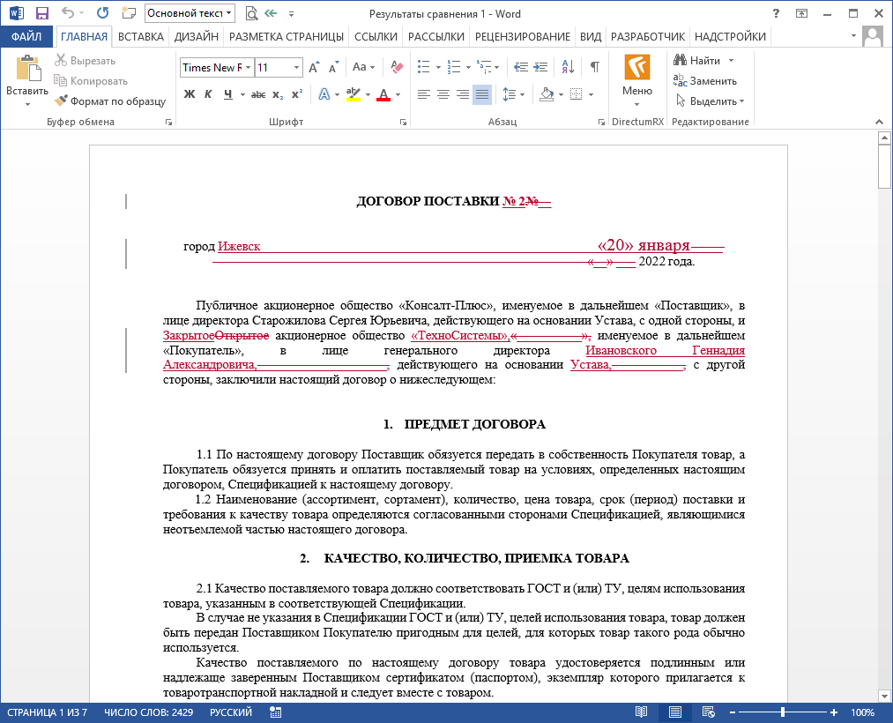Image resolution: width=893 pixels, height=723 pixels.
Task: Click vertical scrollbar down arrow
Action: 884,696
